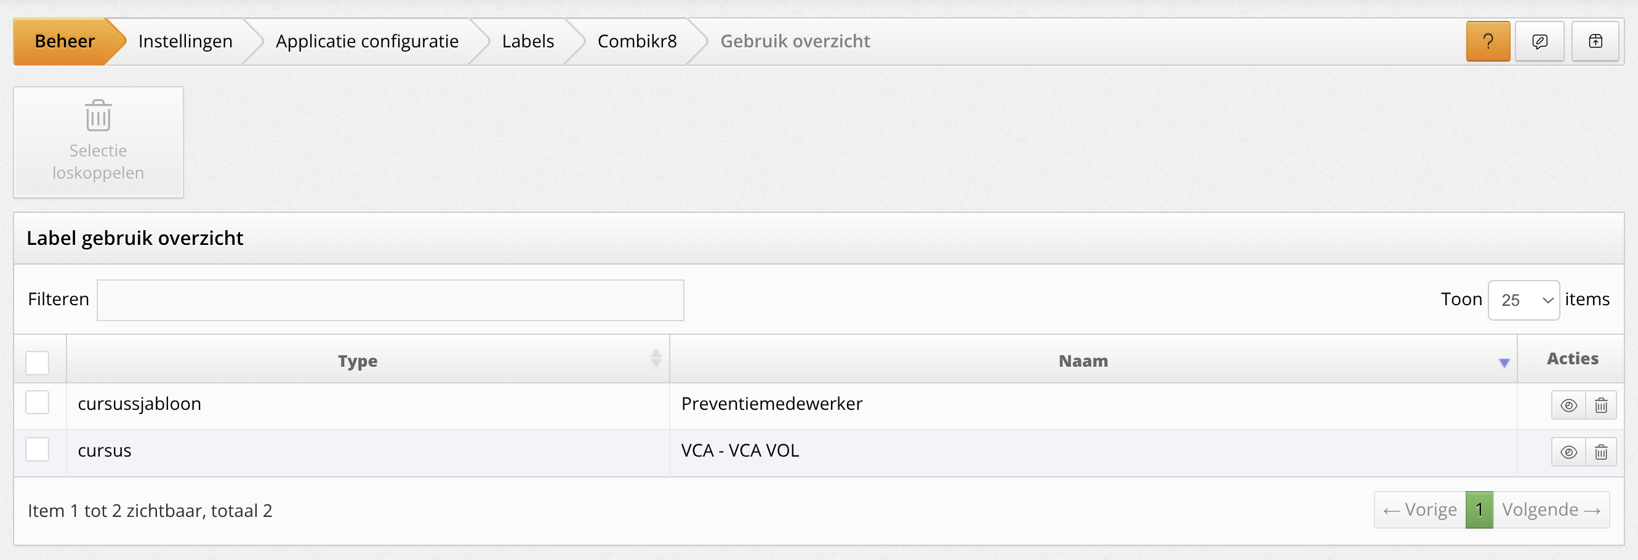The height and width of the screenshot is (560, 1638).
Task: View the Preventiemedewerker row with eye icon
Action: 1568,406
